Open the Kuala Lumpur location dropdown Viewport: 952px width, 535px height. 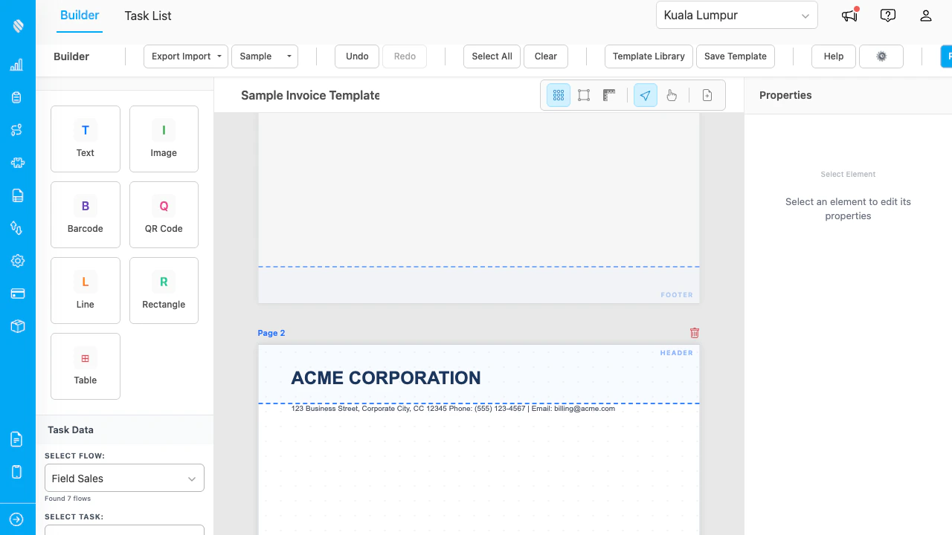tap(736, 15)
